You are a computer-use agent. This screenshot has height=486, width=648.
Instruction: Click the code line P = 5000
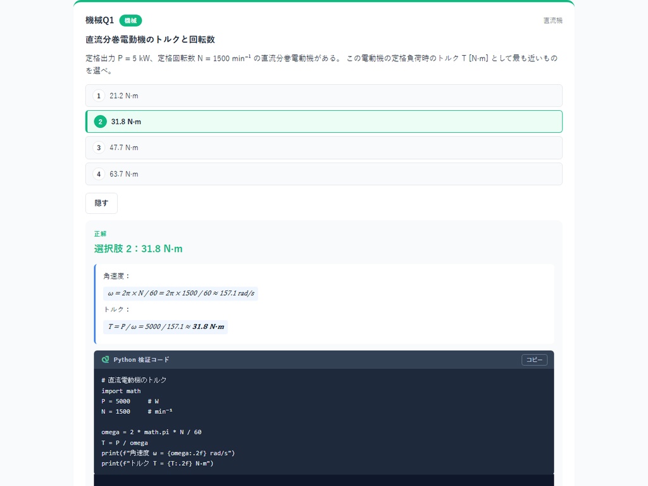point(130,401)
